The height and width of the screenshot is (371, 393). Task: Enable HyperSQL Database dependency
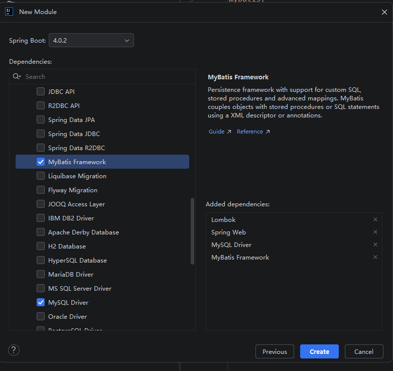(41, 260)
